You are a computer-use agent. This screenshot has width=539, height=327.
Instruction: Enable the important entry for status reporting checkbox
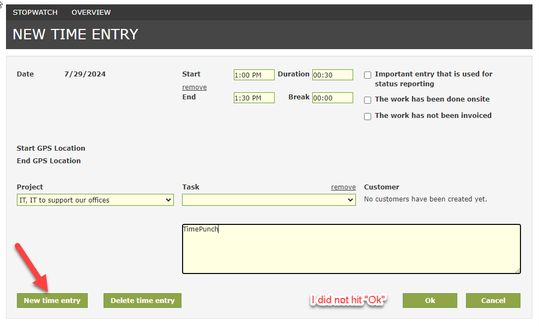pyautogui.click(x=368, y=75)
